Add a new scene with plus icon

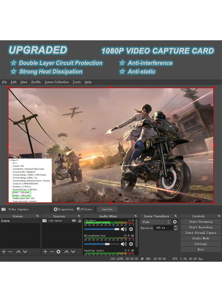click(4, 252)
